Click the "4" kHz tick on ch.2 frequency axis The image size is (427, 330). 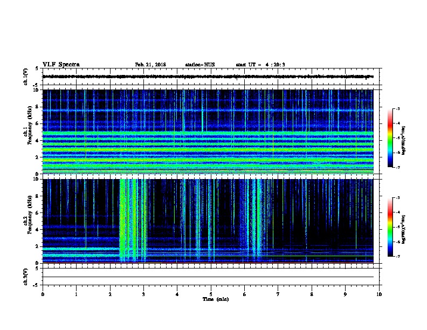pos(37,230)
